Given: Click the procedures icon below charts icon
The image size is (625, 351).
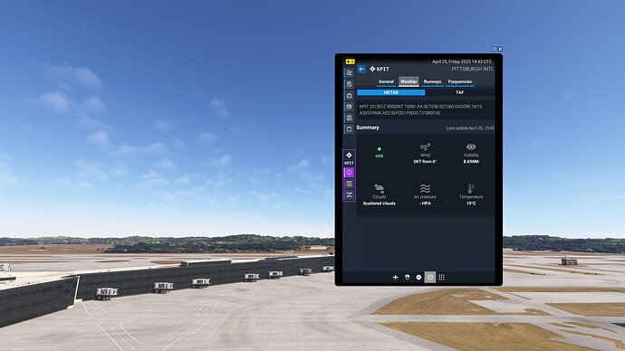Looking at the screenshot, I should [x=349, y=194].
